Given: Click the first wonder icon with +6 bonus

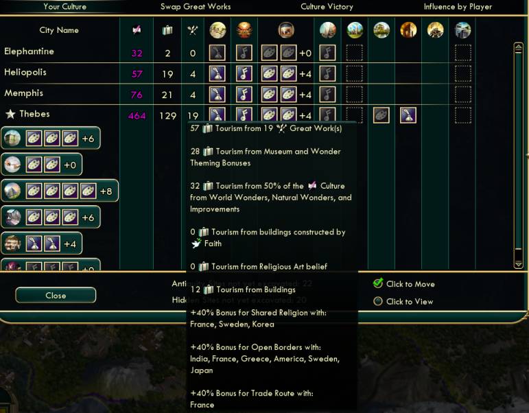Looking at the screenshot, I should [12, 138].
